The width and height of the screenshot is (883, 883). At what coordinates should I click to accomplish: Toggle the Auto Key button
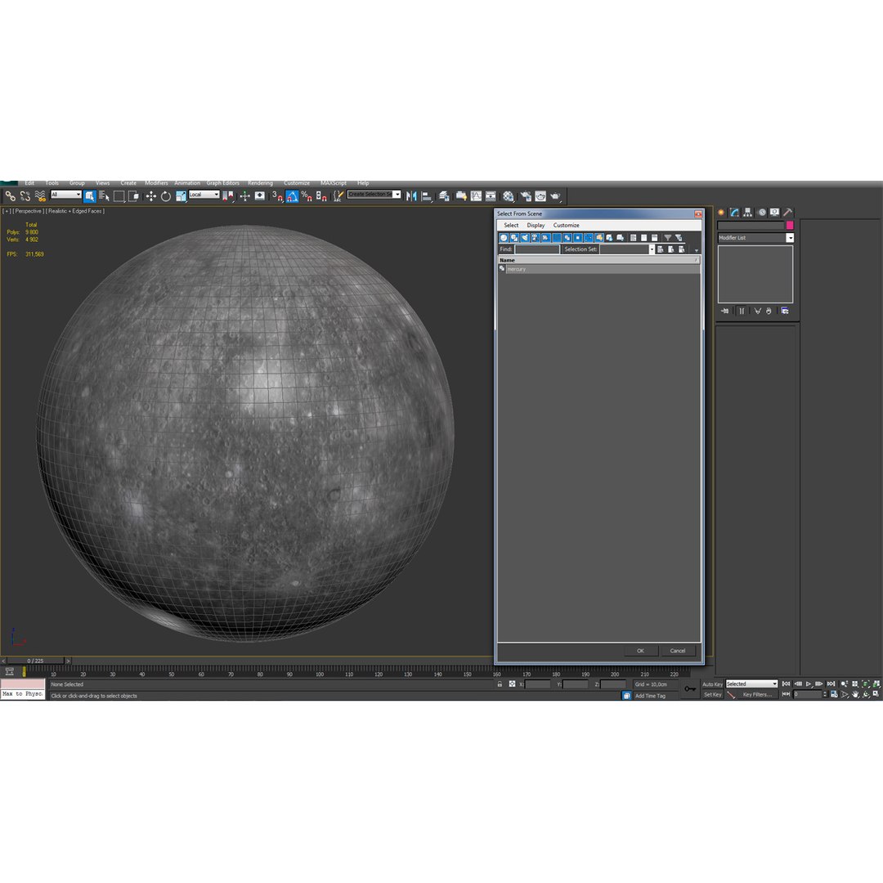coord(712,684)
